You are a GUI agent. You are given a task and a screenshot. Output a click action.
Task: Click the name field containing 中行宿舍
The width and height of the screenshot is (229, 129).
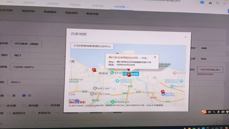click(26, 44)
